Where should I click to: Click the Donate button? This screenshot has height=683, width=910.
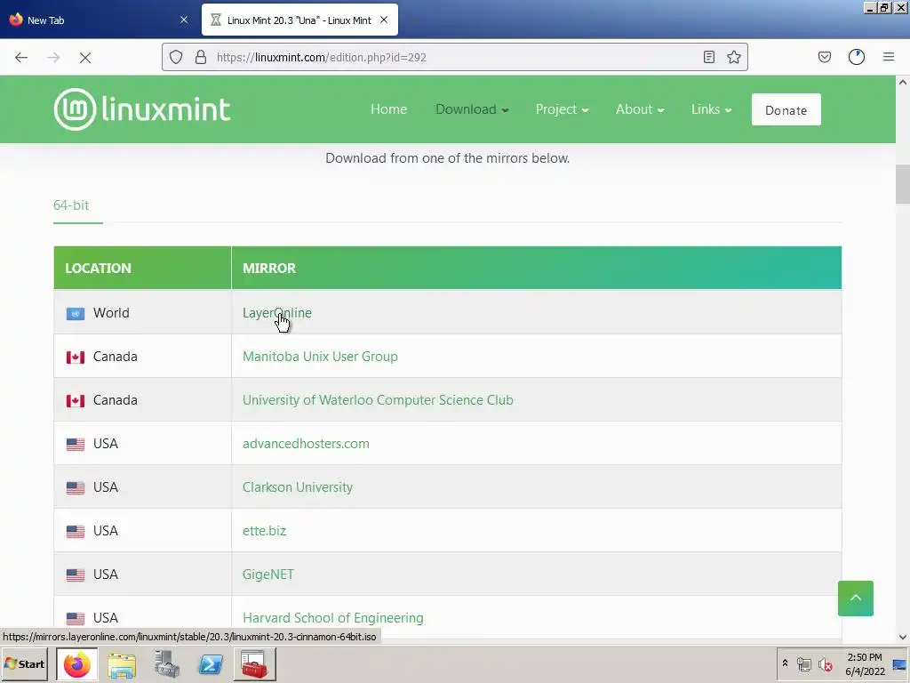[786, 109]
